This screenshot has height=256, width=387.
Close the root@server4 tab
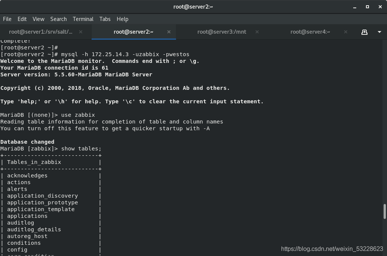pyautogui.click(x=346, y=32)
